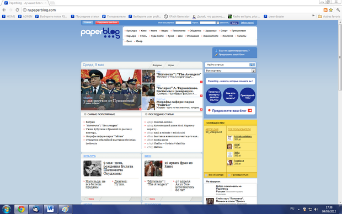Open Microsoft Word from the taskbar
This screenshot has height=214, width=342.
pos(50,209)
